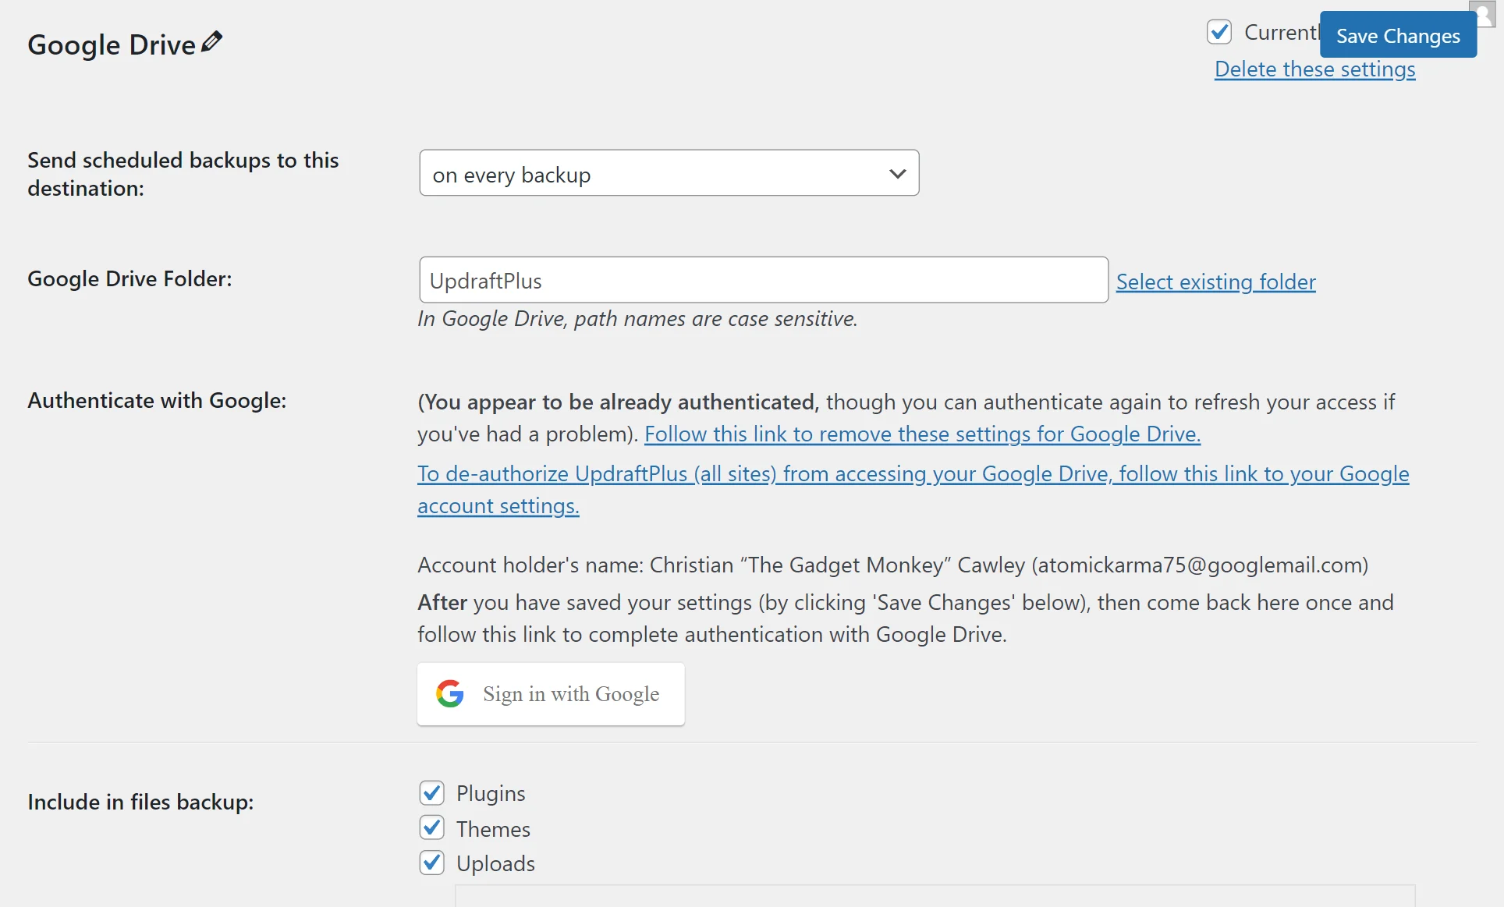Click 'Authenticate with Google:' label
This screenshot has width=1504, height=907.
coord(157,401)
